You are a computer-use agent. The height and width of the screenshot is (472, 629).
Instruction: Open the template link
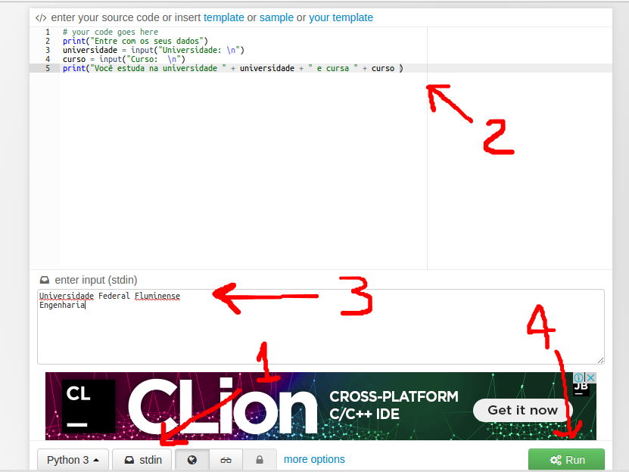(224, 17)
